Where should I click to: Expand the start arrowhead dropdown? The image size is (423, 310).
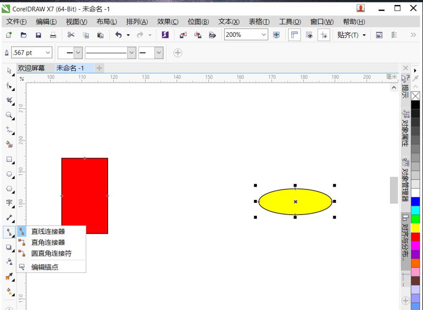[x=78, y=53]
